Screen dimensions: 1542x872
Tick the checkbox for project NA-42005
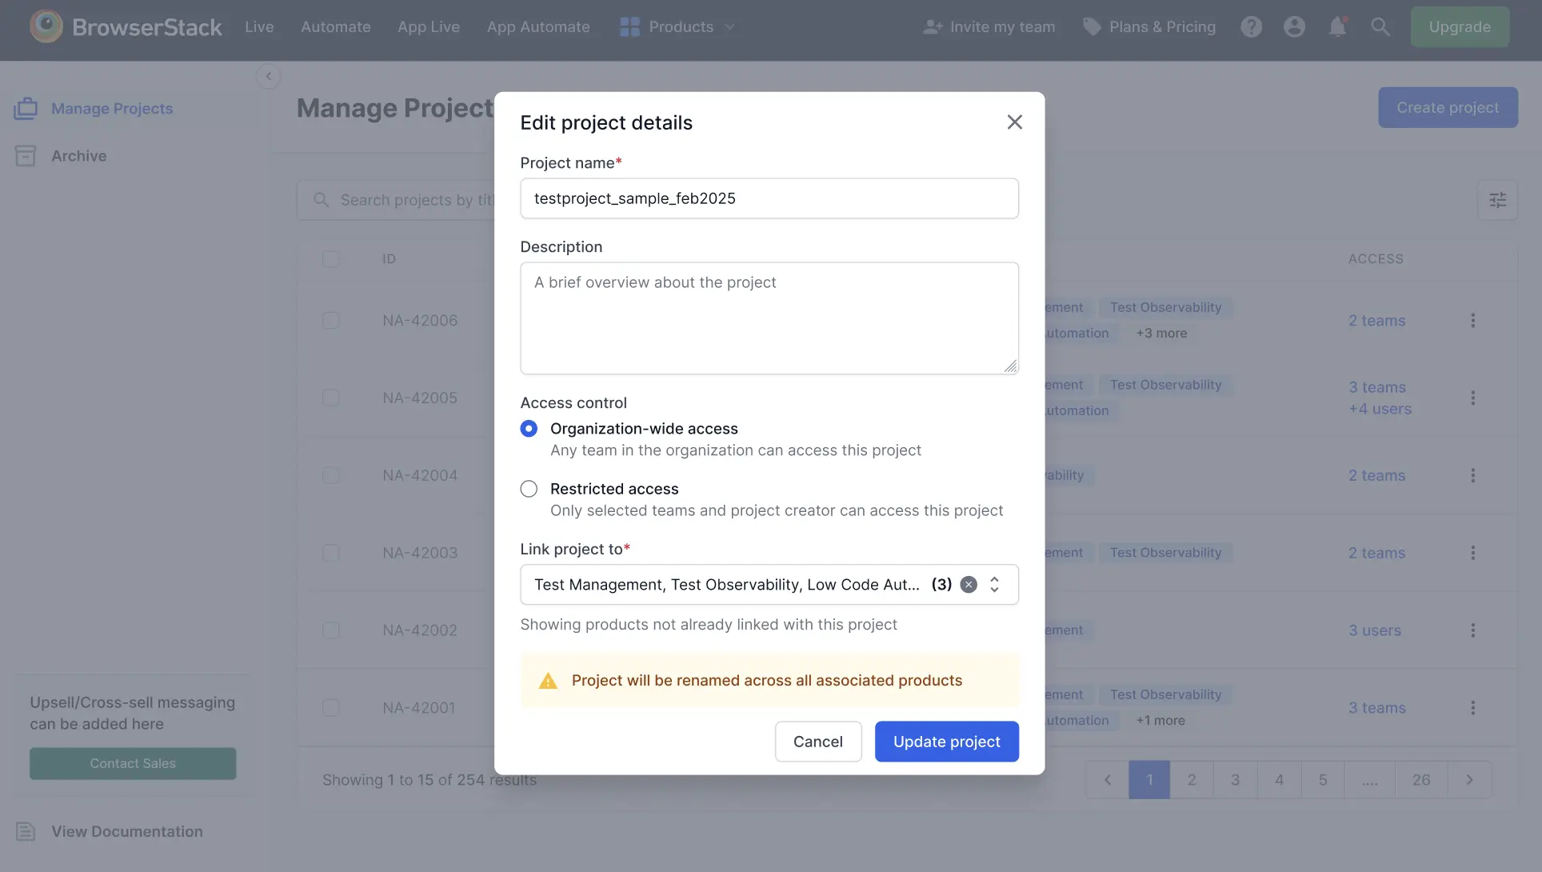click(330, 398)
